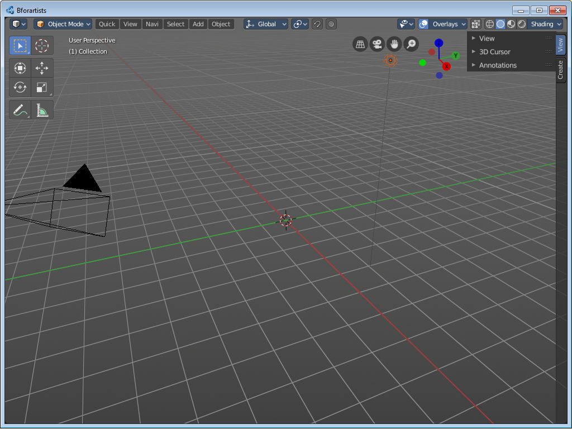Choose the Measure tool
The height and width of the screenshot is (429, 572).
(42, 110)
